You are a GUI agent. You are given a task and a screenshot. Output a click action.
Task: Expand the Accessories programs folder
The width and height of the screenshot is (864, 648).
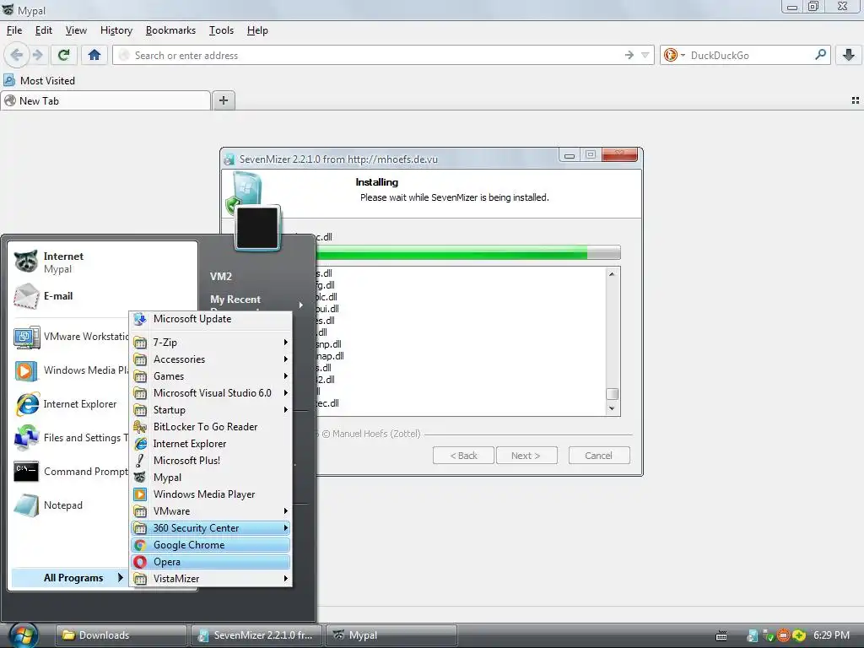point(211,359)
